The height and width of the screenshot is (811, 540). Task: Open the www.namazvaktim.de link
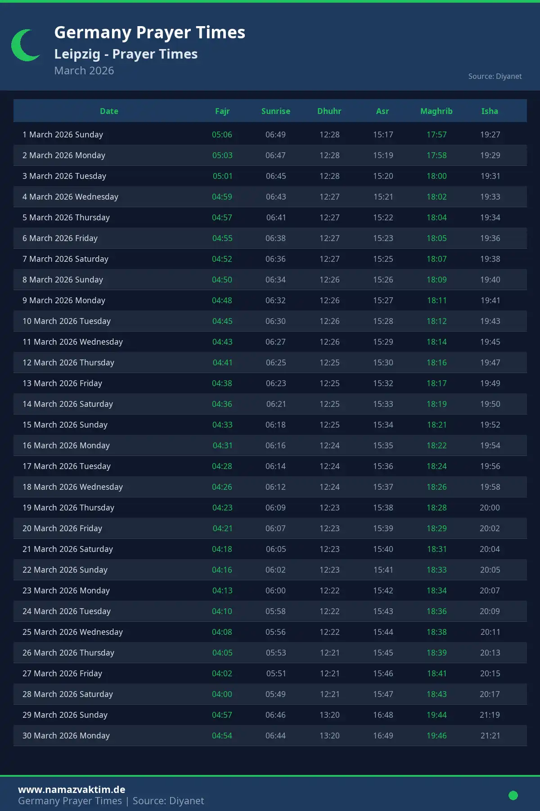click(x=72, y=789)
